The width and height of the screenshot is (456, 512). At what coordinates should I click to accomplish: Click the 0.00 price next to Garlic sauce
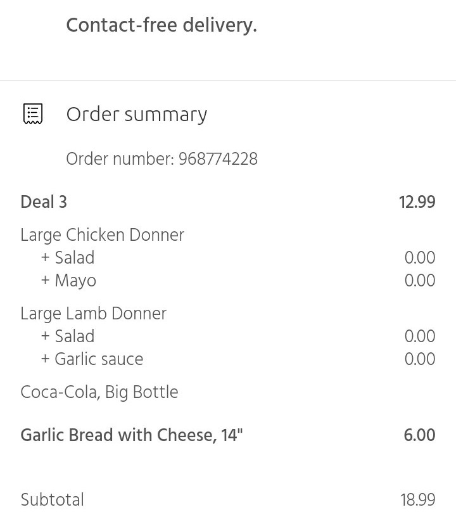point(419,359)
